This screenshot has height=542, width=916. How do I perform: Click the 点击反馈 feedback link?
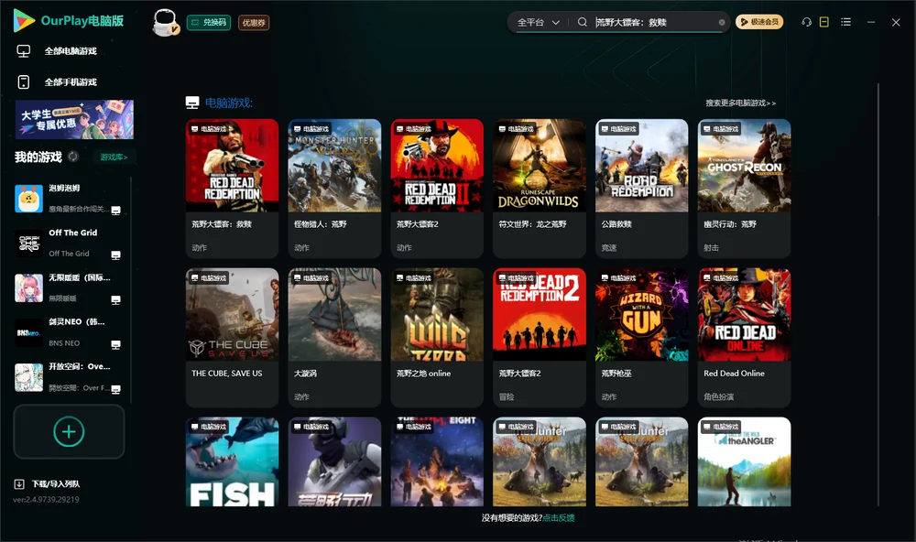pyautogui.click(x=559, y=518)
